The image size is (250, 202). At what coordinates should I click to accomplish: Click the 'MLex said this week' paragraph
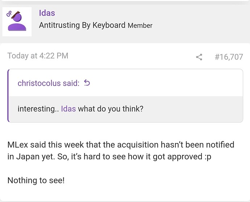click(121, 151)
